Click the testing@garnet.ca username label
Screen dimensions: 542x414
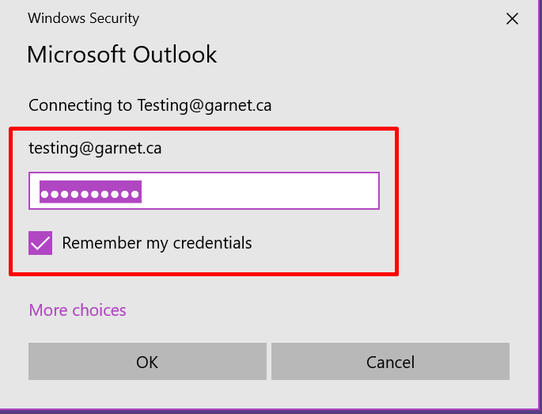[95, 147]
